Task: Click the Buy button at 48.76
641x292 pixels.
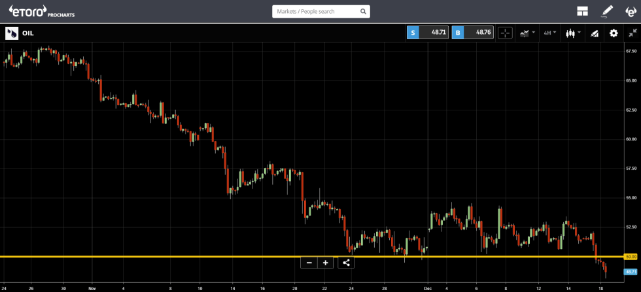Action: click(x=472, y=33)
